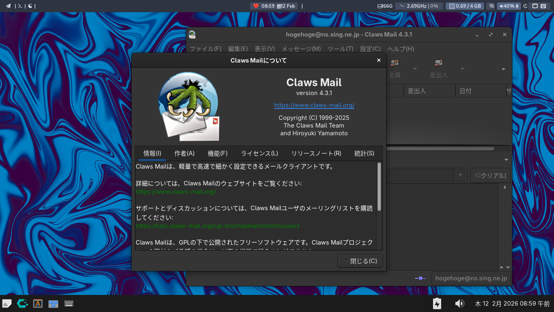This screenshot has height=312, width=554.
Task: Click the 日付 column header
Action: click(x=480, y=91)
